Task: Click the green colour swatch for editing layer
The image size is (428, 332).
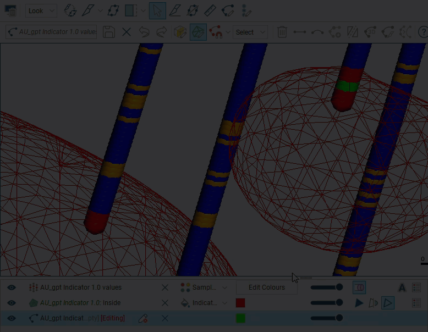Action: 240,318
